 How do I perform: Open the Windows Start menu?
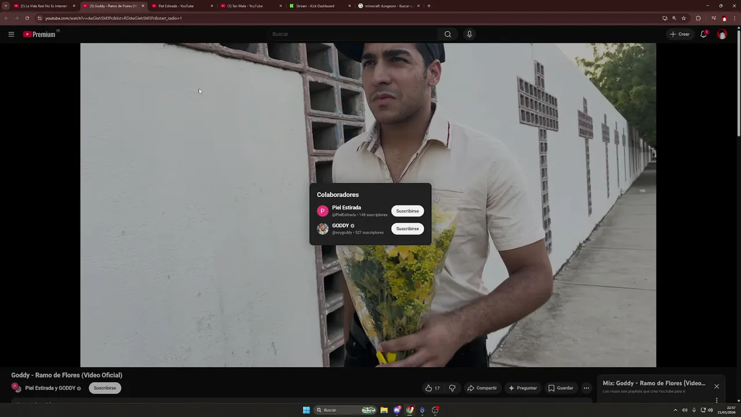point(306,410)
